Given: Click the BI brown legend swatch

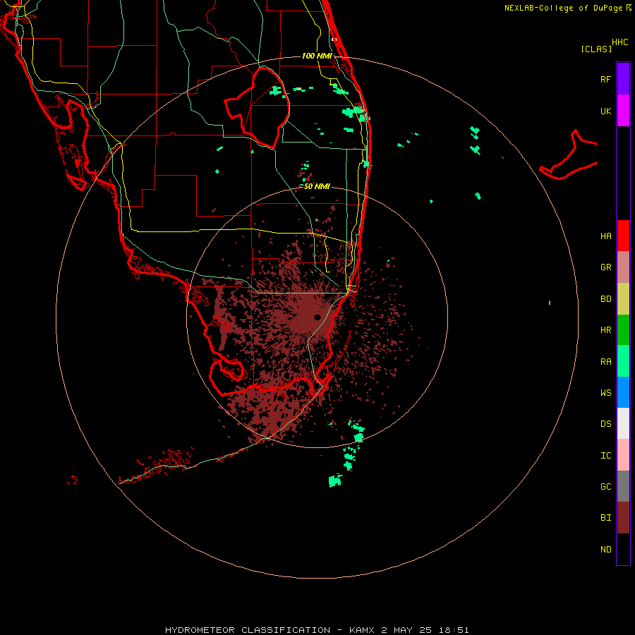Looking at the screenshot, I should [623, 518].
